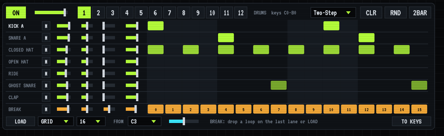
Task: Toggle the last GHOST SNARE step
Action: 419,85
